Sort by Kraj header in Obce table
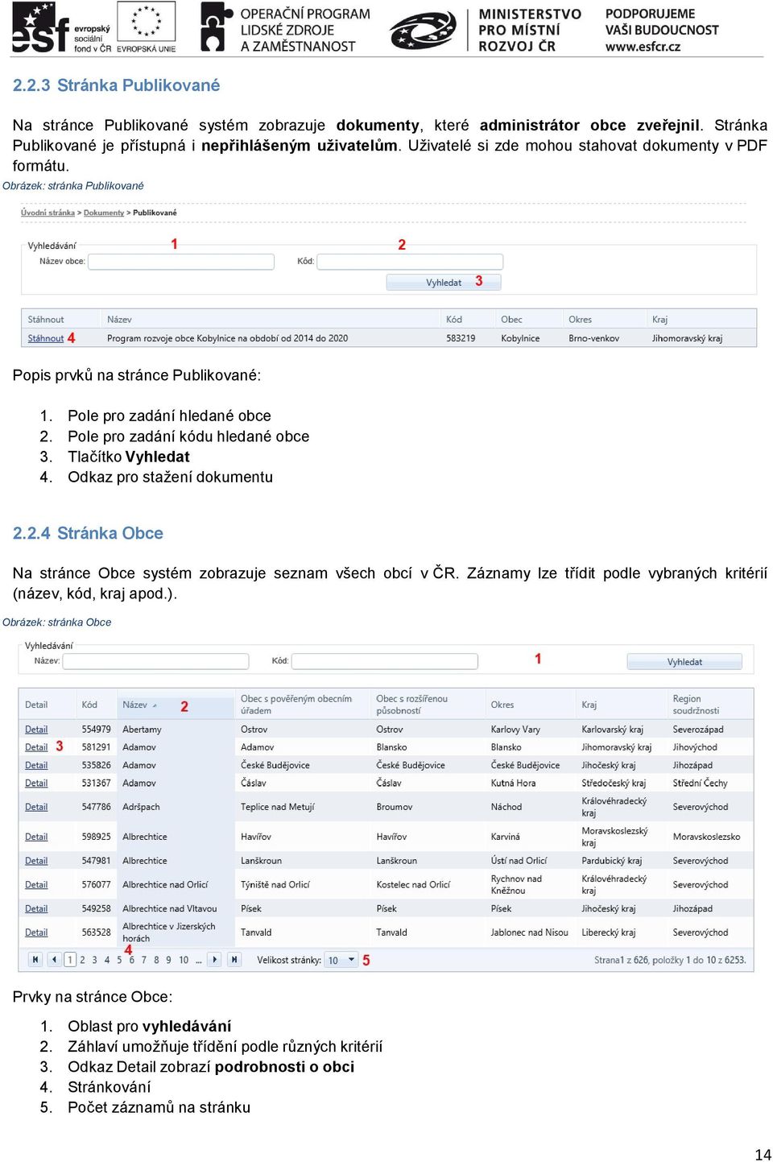This screenshot has height=1162, width=773. pos(589,705)
